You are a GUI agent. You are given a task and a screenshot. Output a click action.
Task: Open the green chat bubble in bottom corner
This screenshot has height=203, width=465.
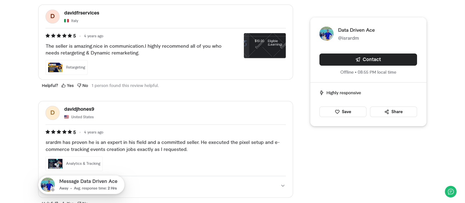tap(450, 192)
